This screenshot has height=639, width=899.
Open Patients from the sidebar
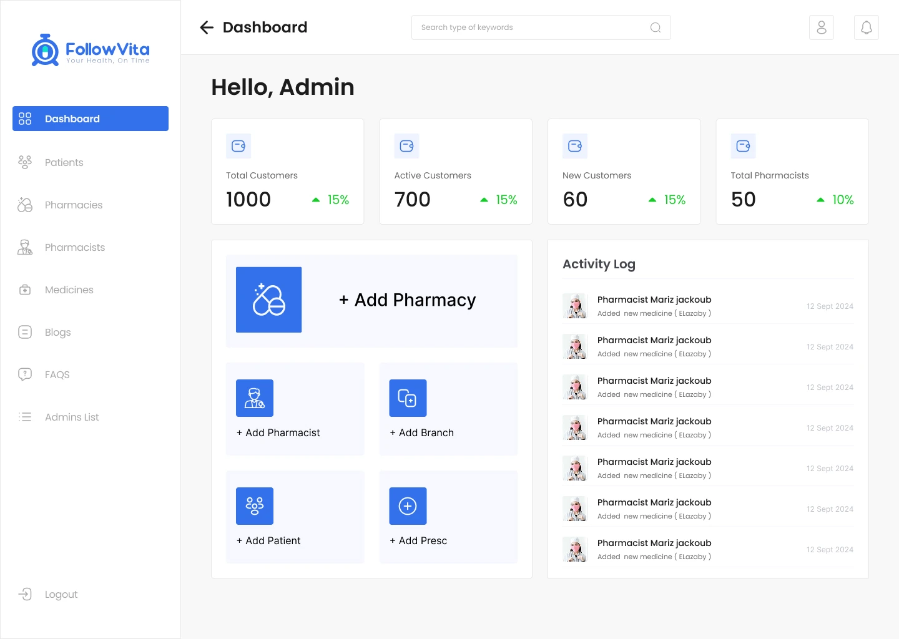coord(64,162)
